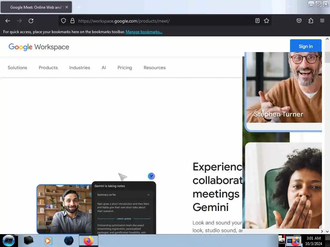Click the page scrollbar up arrow

click(327, 39)
